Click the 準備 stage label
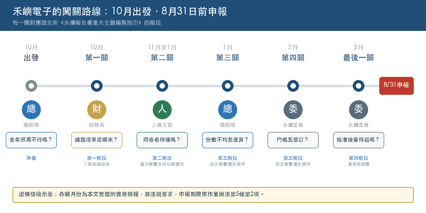This screenshot has width=426, height=213. click(x=31, y=158)
